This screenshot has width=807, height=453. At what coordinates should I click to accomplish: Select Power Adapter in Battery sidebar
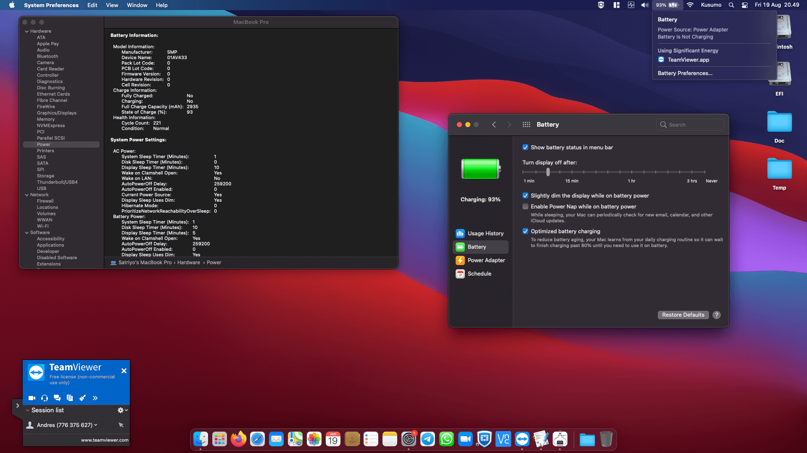click(x=480, y=260)
